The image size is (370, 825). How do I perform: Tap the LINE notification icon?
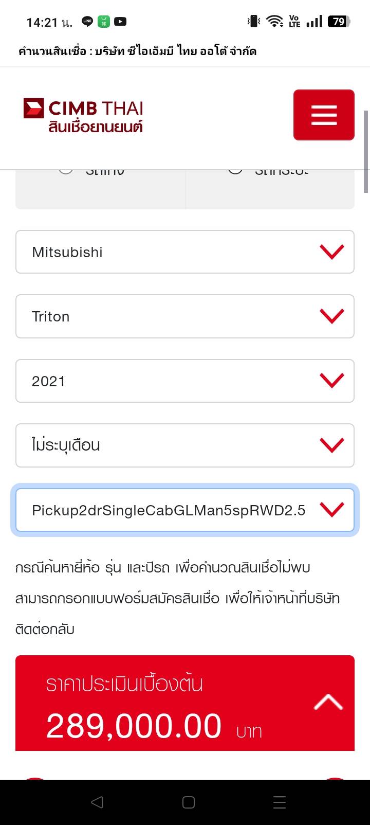point(87,22)
